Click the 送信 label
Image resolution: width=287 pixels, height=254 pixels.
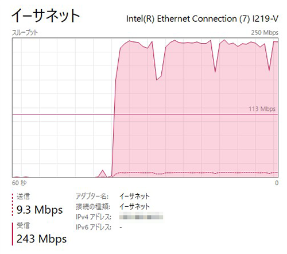coord(23,197)
